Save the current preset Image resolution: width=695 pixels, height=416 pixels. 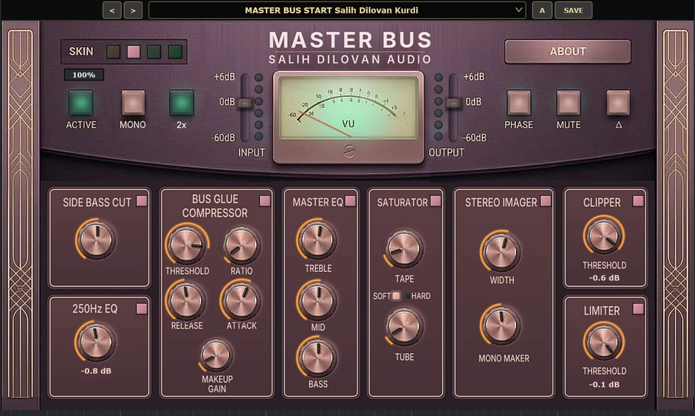(573, 10)
